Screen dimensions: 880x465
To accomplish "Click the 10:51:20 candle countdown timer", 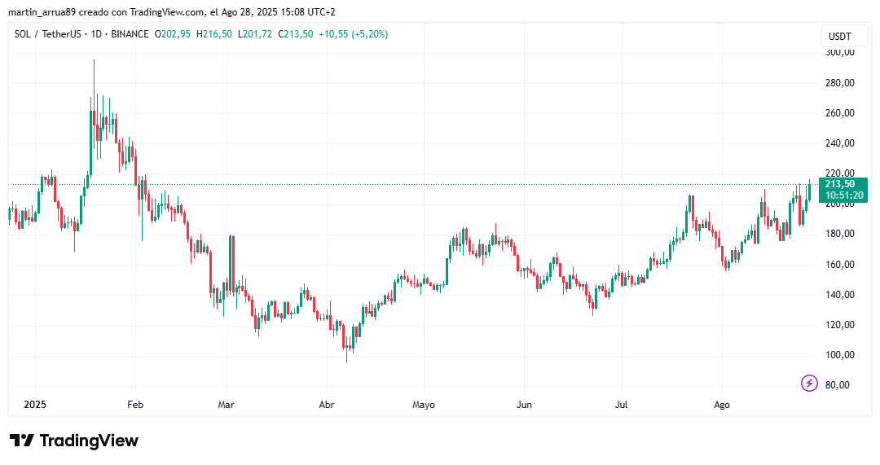I will click(844, 195).
